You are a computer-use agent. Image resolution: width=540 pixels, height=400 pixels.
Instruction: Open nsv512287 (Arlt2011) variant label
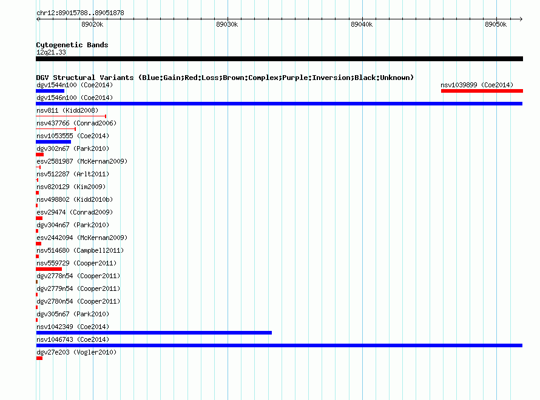tap(73, 174)
